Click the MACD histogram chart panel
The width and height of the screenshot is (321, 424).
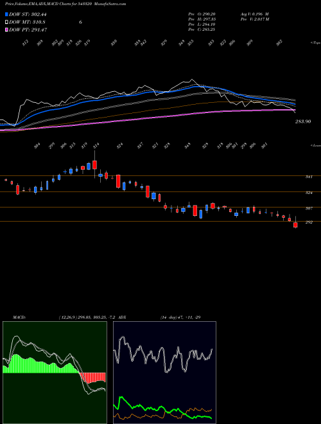(x=55, y=373)
